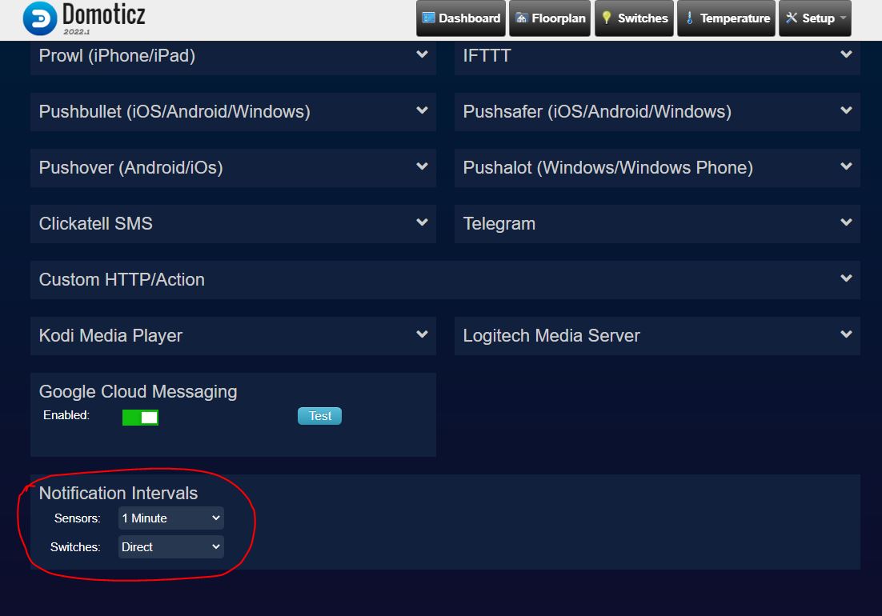Expand the Kodi Media Player chevron
The image size is (882, 616).
tap(422, 334)
